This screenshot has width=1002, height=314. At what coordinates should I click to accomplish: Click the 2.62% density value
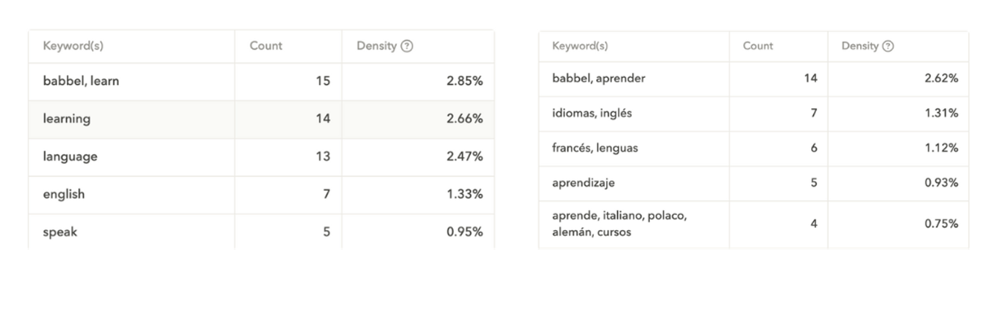click(941, 78)
